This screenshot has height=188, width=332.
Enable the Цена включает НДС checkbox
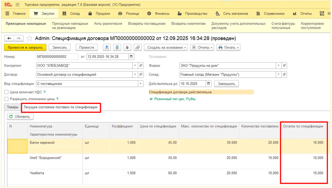6,92
